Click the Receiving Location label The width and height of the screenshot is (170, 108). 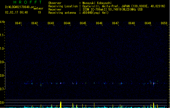(63, 6)
